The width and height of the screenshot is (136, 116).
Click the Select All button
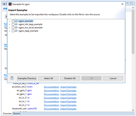[x=48, y=78]
